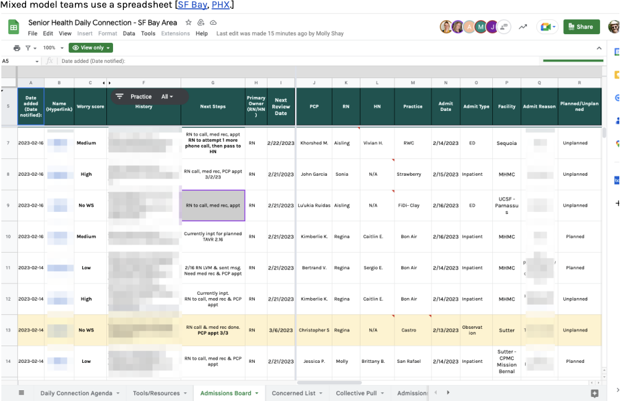622x401 pixels.
Task: Open the Contacts side panel icon
Action: (x=617, y=120)
